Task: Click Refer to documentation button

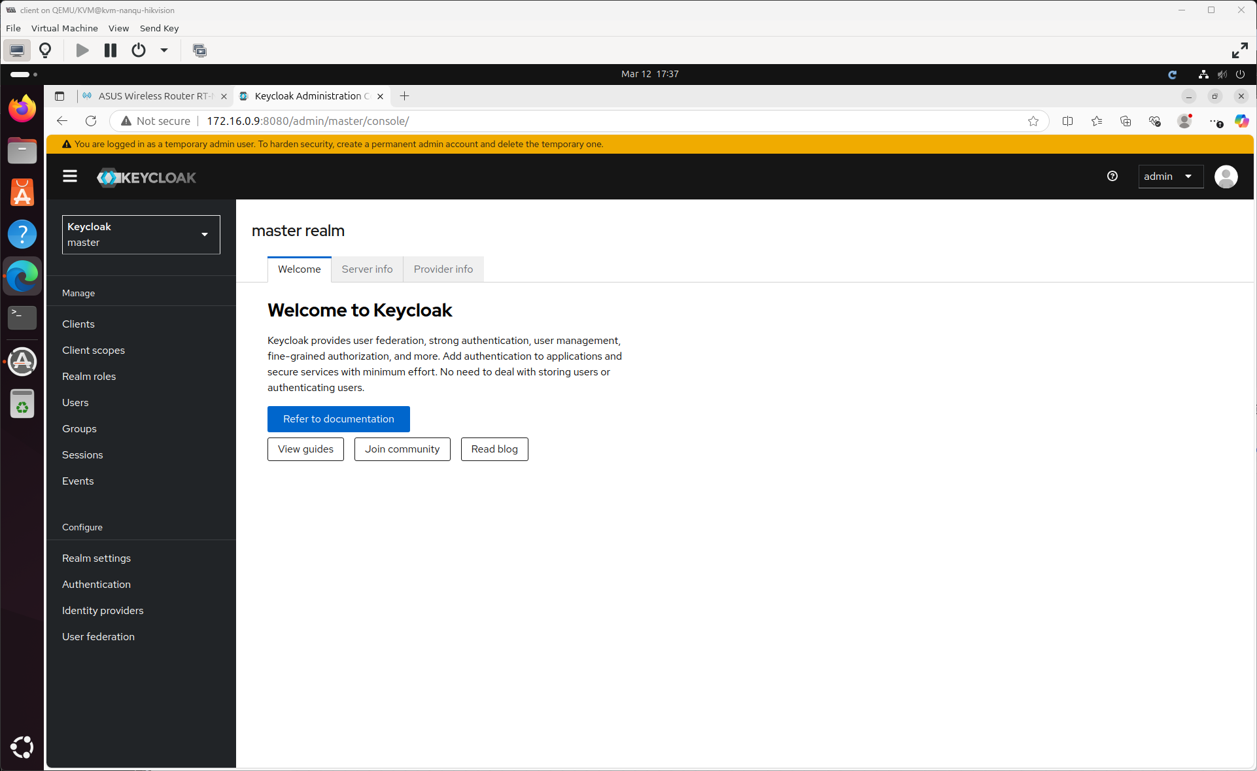Action: (338, 419)
